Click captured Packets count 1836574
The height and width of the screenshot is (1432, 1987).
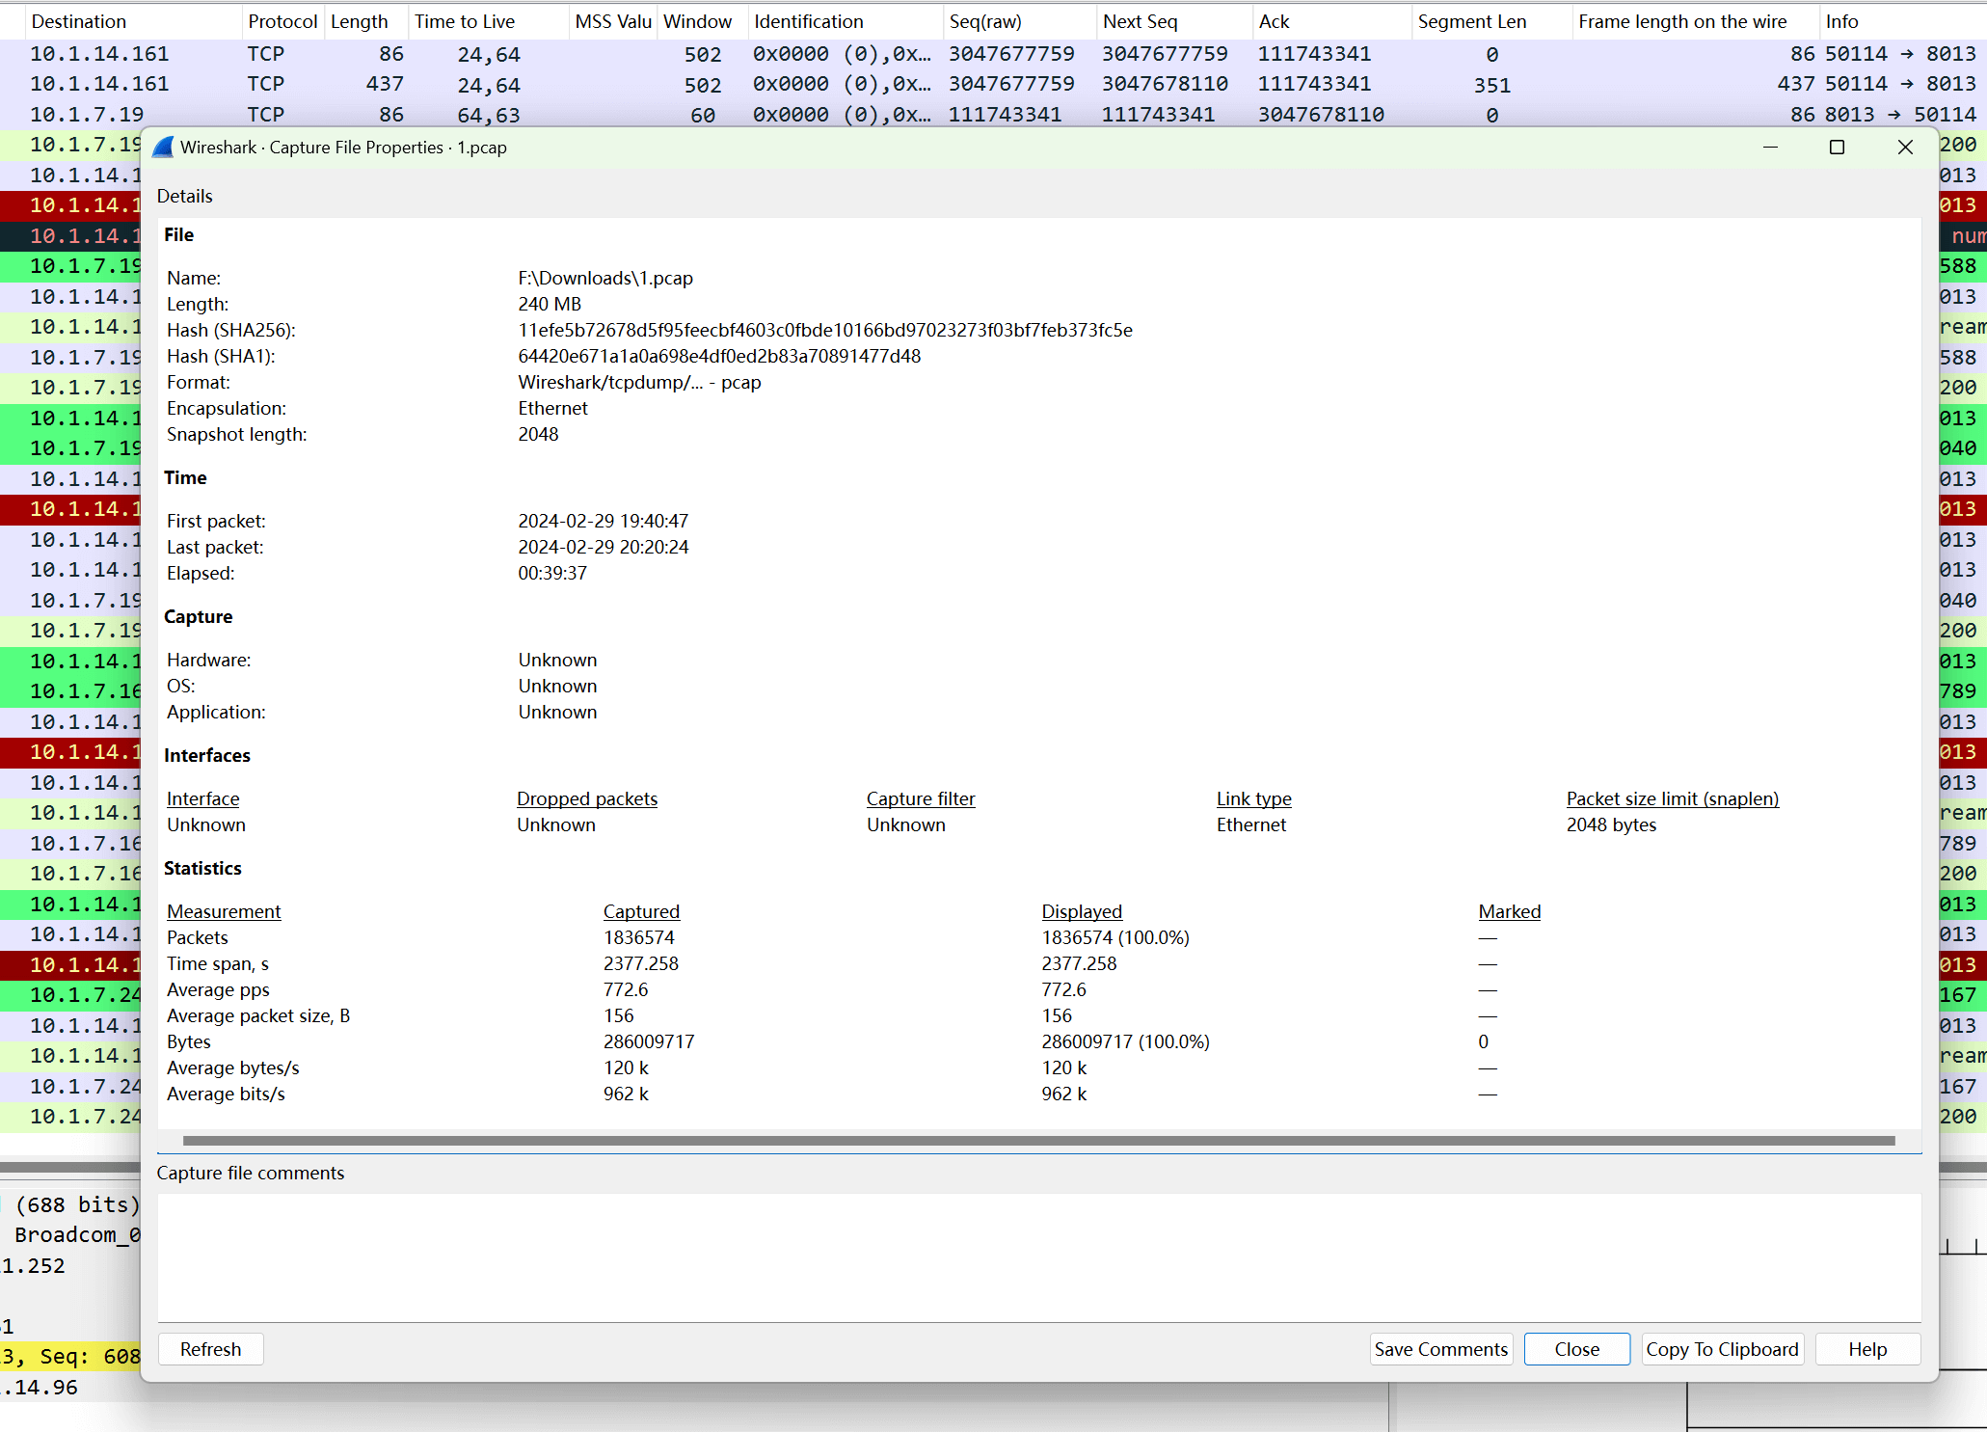coord(639,937)
